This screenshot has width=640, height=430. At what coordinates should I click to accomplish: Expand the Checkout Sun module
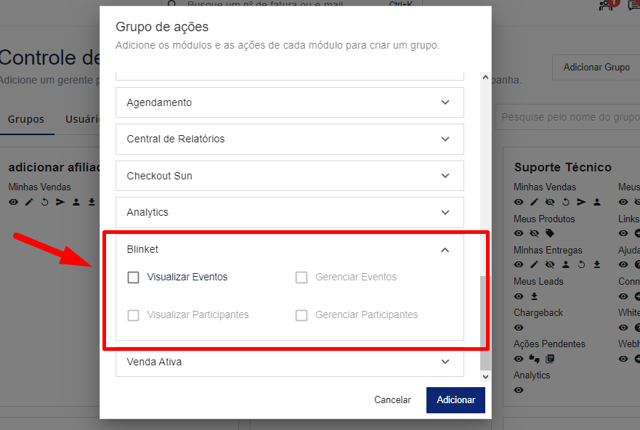point(289,176)
